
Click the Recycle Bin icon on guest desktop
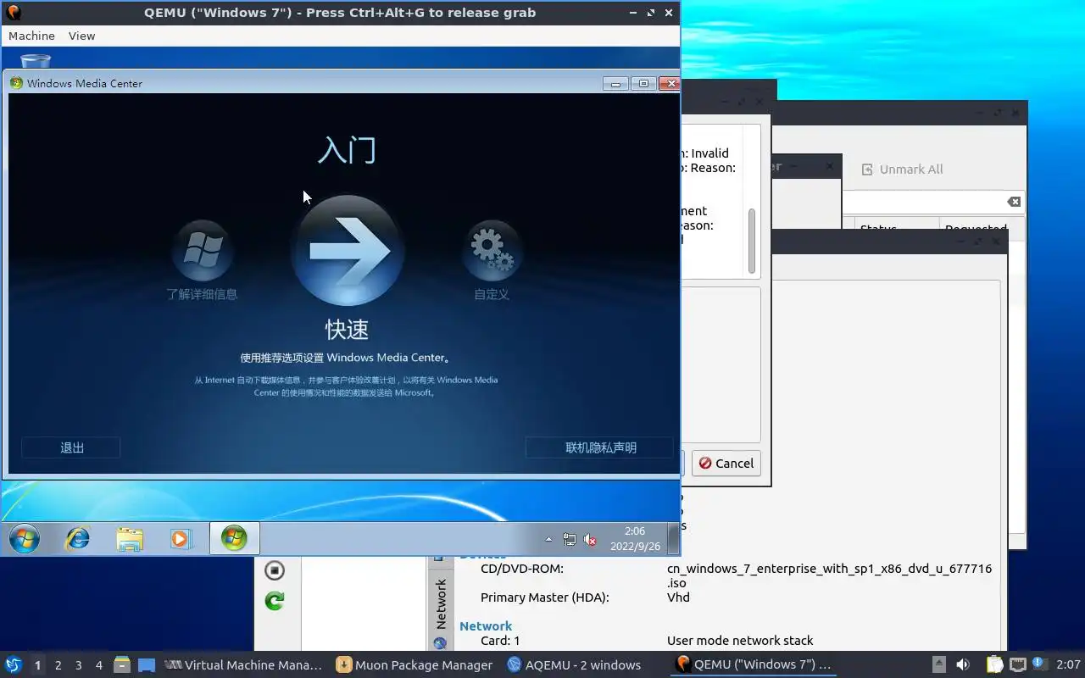[x=35, y=61]
